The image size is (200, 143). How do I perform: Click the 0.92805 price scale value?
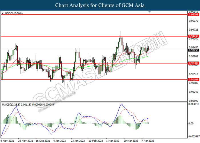click(x=193, y=56)
